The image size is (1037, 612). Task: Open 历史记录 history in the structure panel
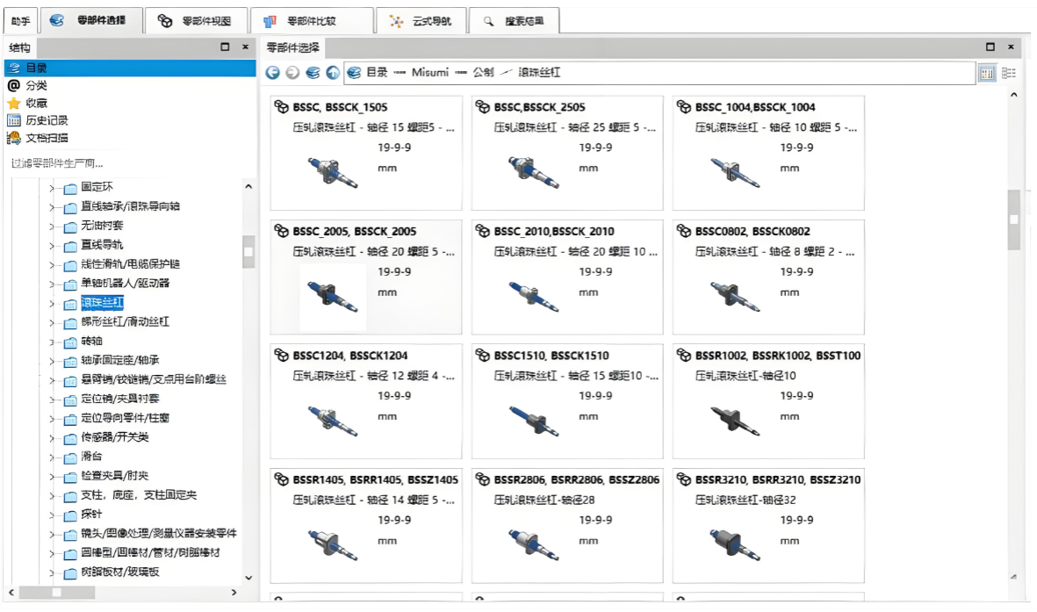[x=46, y=120]
